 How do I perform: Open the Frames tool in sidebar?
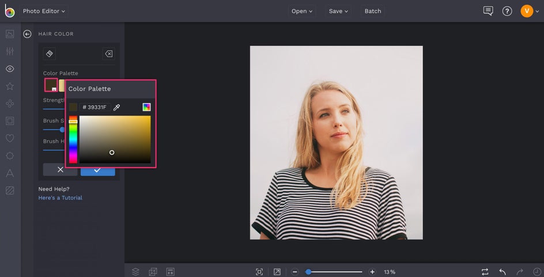click(10, 121)
